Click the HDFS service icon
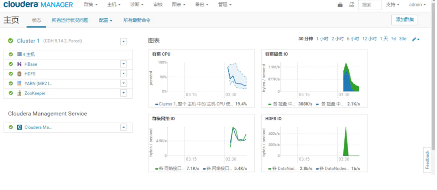 click(20, 74)
